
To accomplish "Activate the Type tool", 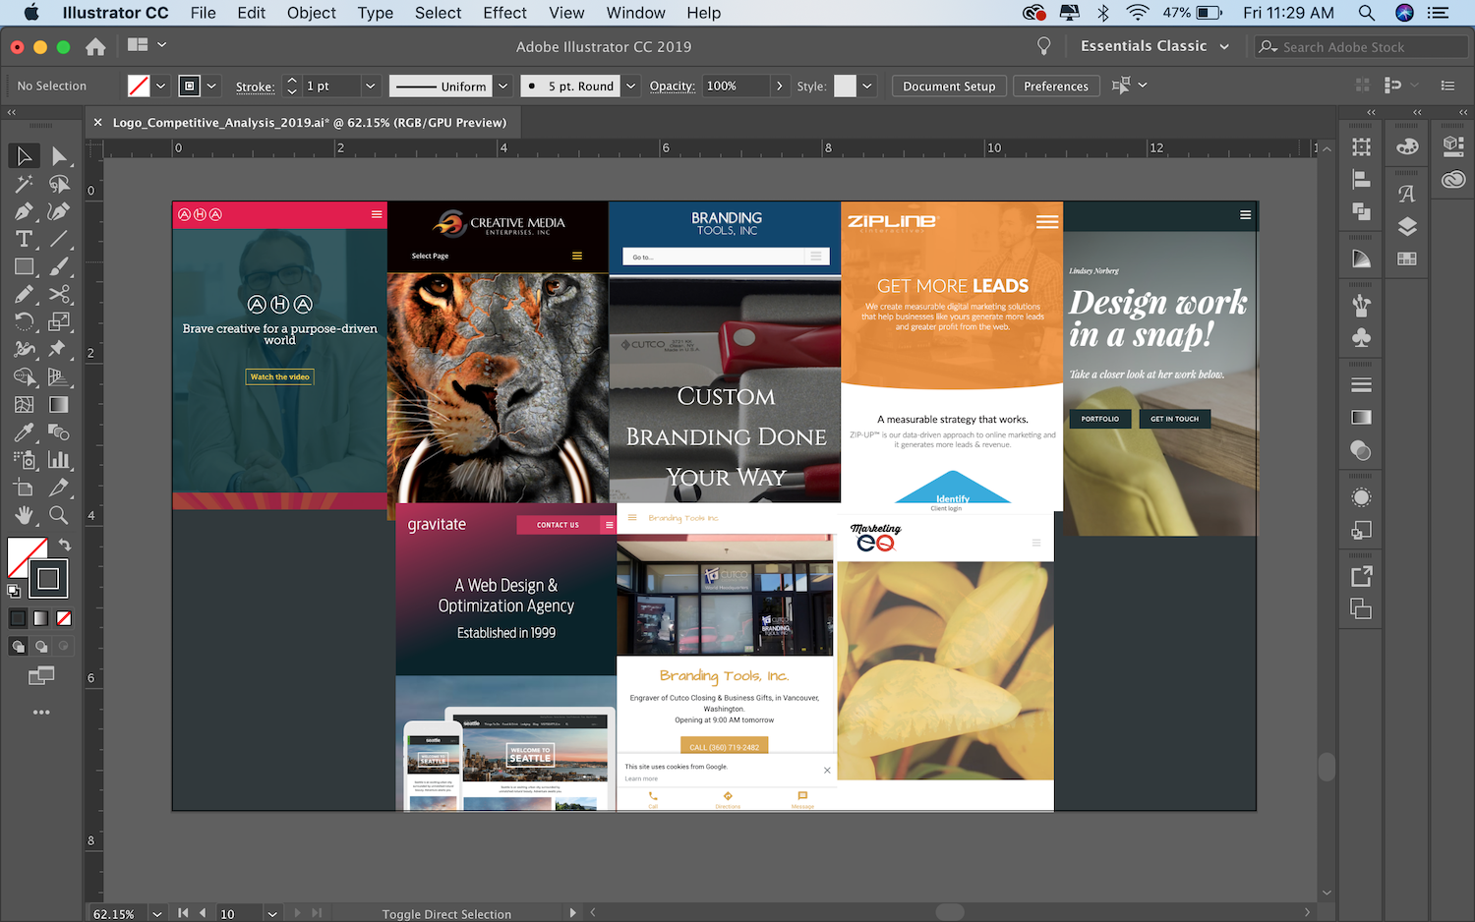I will (24, 239).
